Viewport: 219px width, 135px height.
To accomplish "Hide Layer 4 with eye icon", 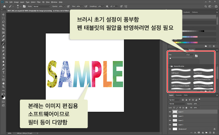I will pyautogui.click(x=170, y=112).
